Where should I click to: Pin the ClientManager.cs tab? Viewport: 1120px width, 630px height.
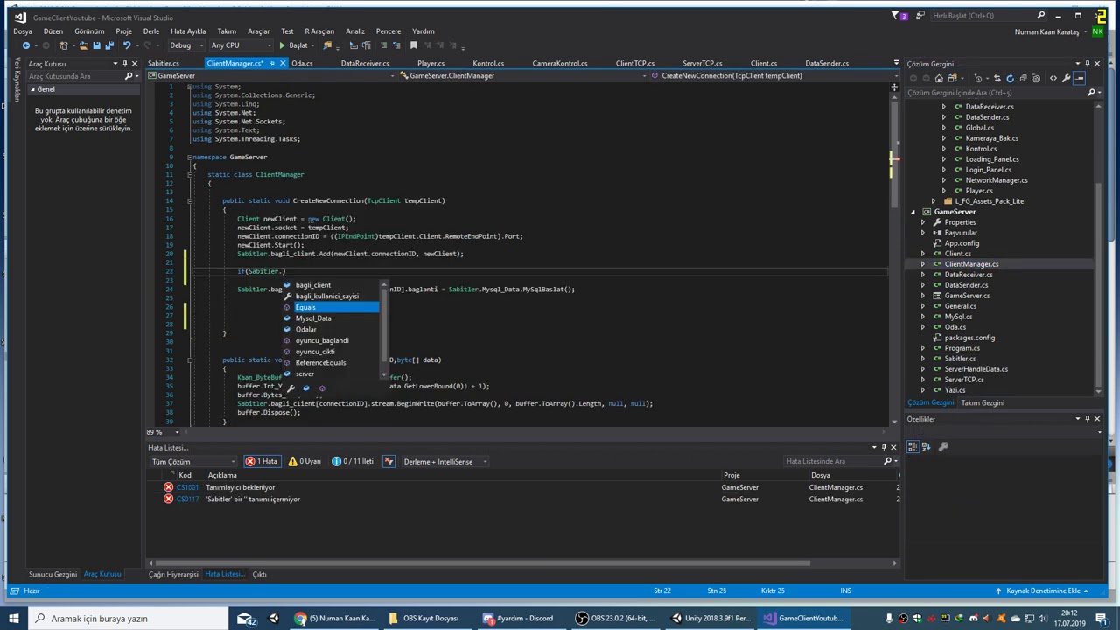tap(272, 63)
